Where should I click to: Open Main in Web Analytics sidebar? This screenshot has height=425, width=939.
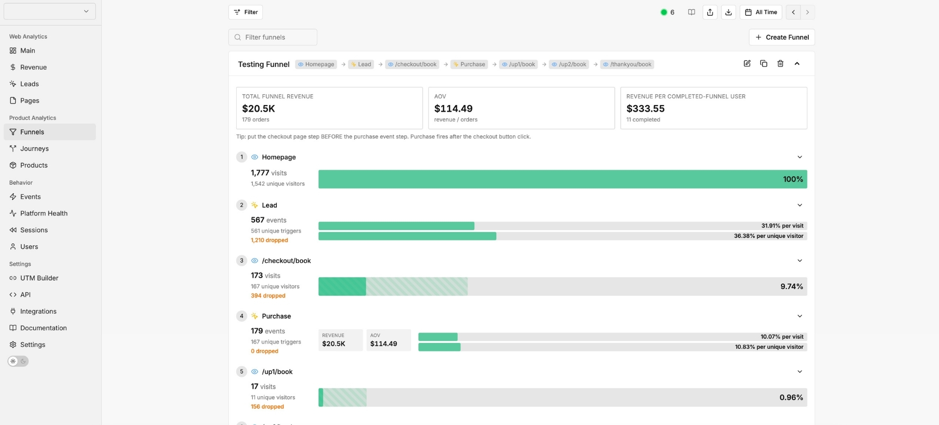coord(49,50)
